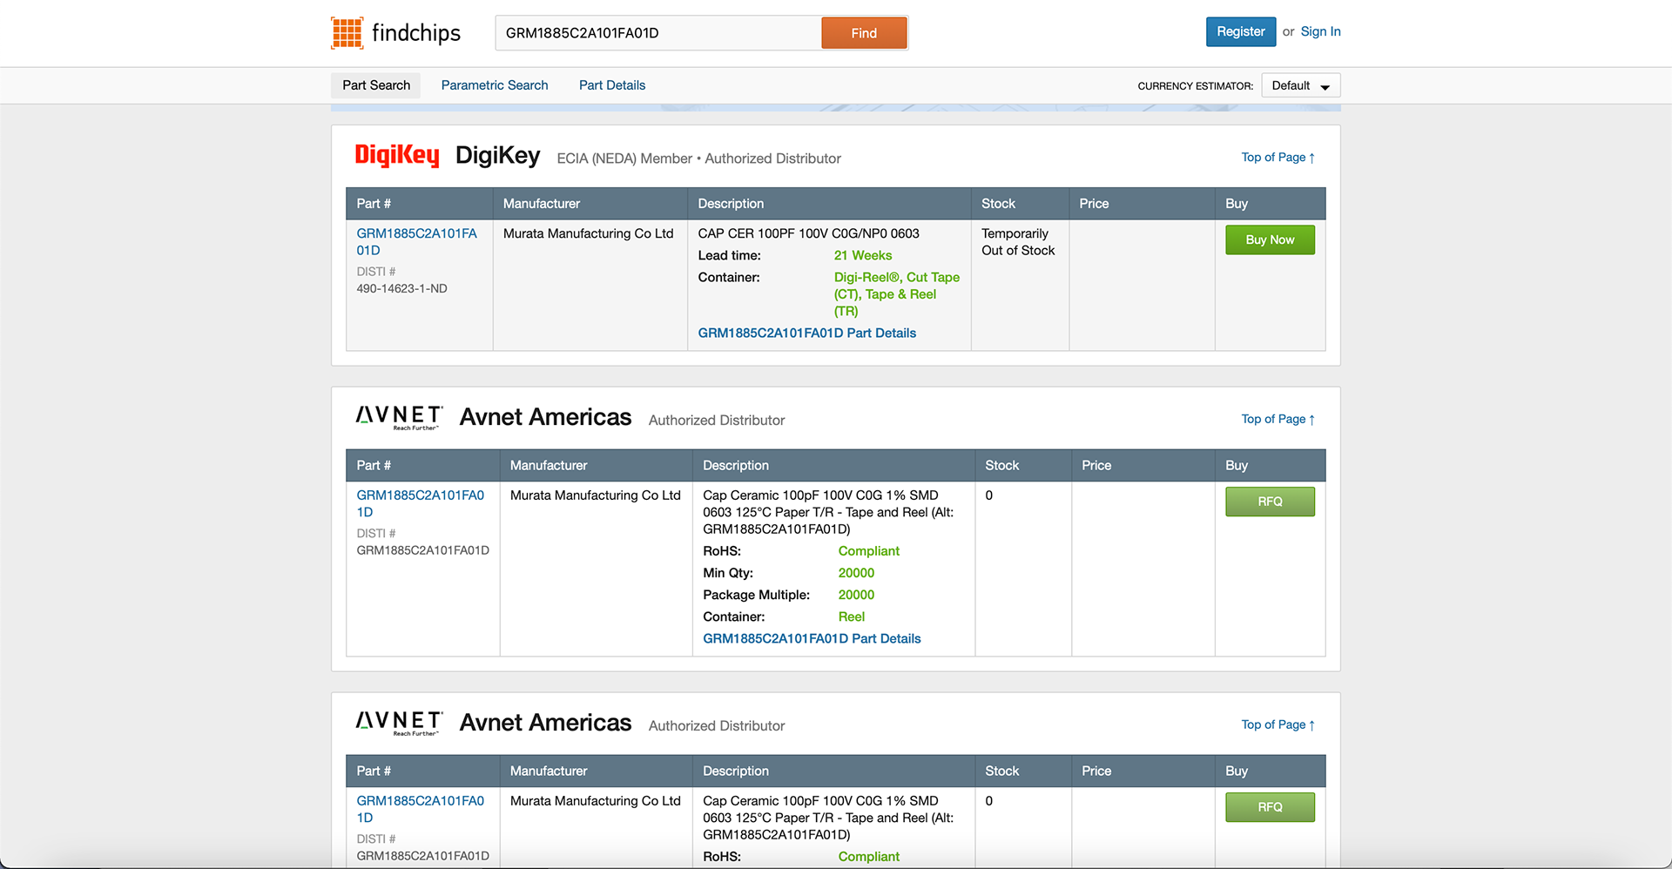Click DISTI number 490-14623-1-ND
This screenshot has height=869, width=1672.
[x=401, y=289]
